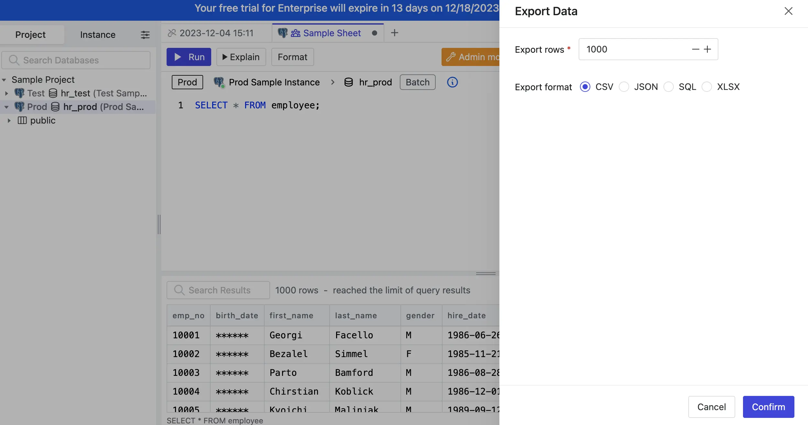Image resolution: width=808 pixels, height=425 pixels.
Task: Click the Search Results magnifier icon
Action: coord(179,290)
